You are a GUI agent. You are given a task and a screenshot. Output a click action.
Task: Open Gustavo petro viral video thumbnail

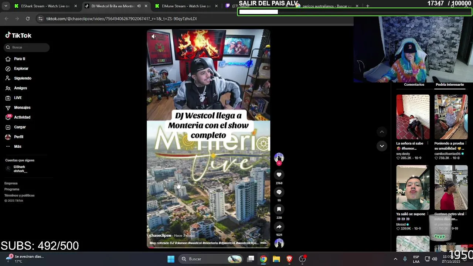pyautogui.click(x=451, y=188)
